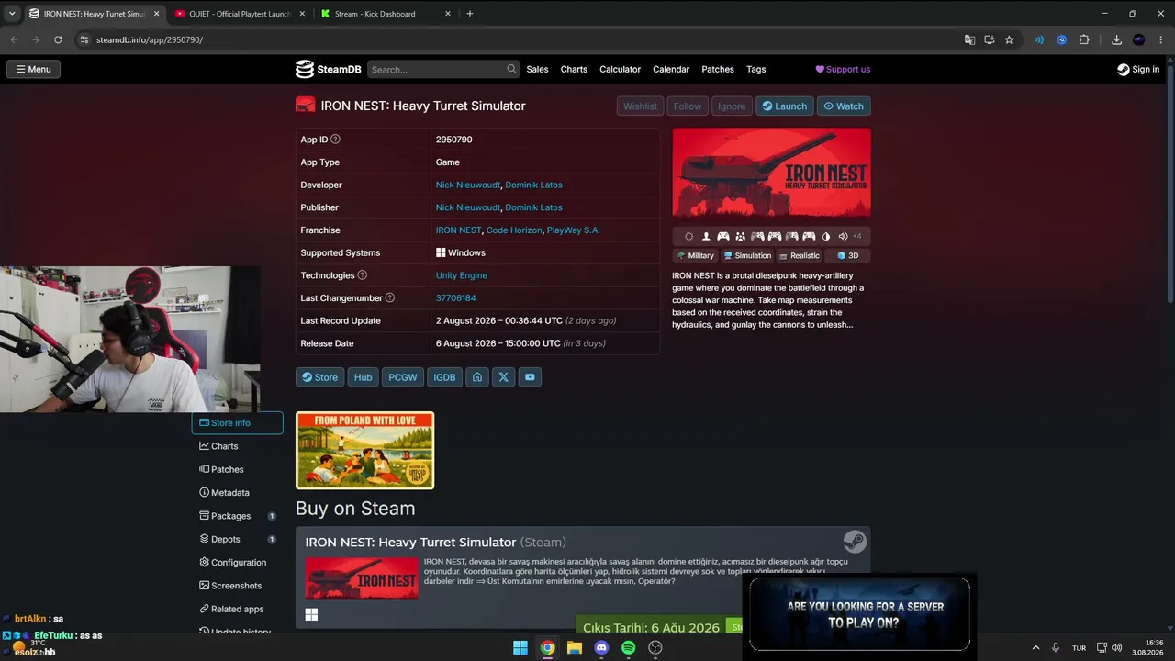Click the Simulation tag
The image size is (1175, 661).
(x=747, y=256)
